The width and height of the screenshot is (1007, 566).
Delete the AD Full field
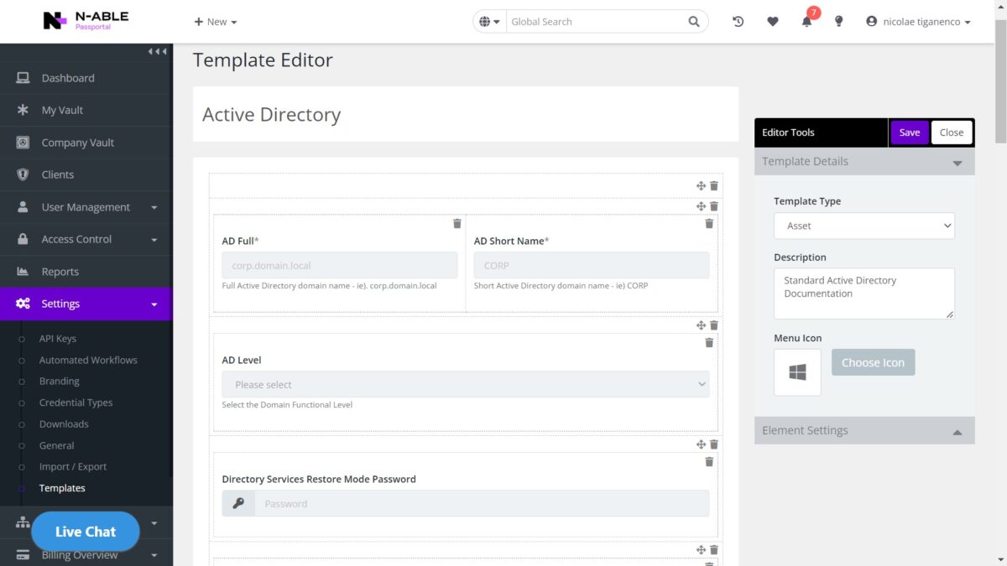[457, 223]
